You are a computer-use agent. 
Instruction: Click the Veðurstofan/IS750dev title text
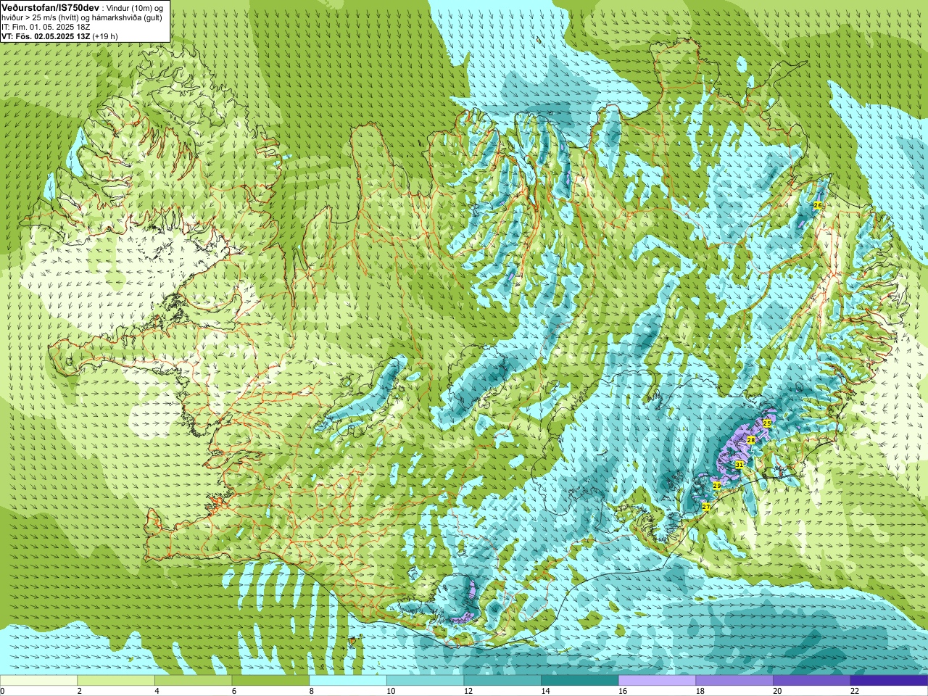tap(51, 7)
